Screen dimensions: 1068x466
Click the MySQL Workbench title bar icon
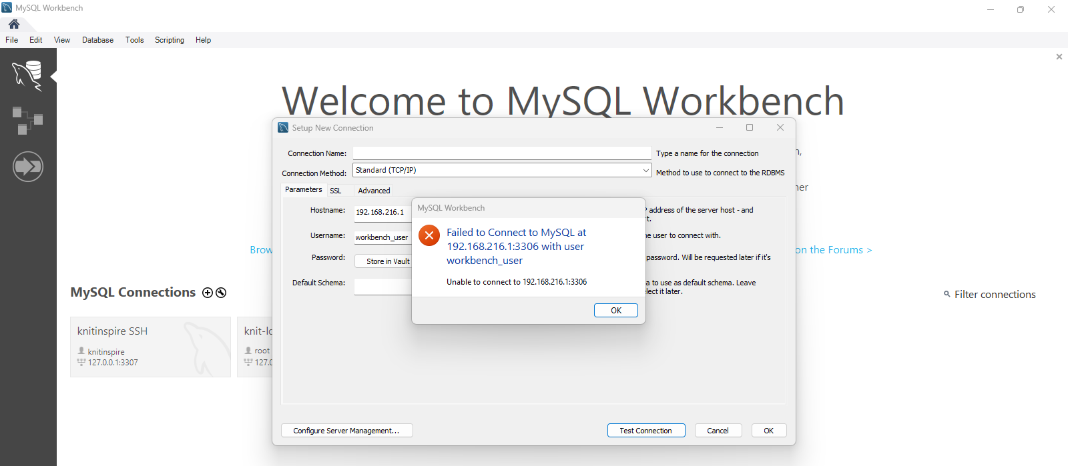tap(7, 8)
